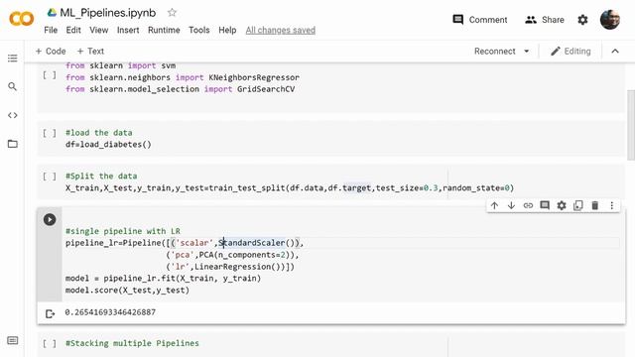The width and height of the screenshot is (635, 357).
Task: Click the output actions icon beside 0.2654 result
Action: 50,313
